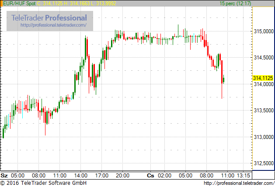Click the 15 perc (12:17) interval label

click(235, 3)
